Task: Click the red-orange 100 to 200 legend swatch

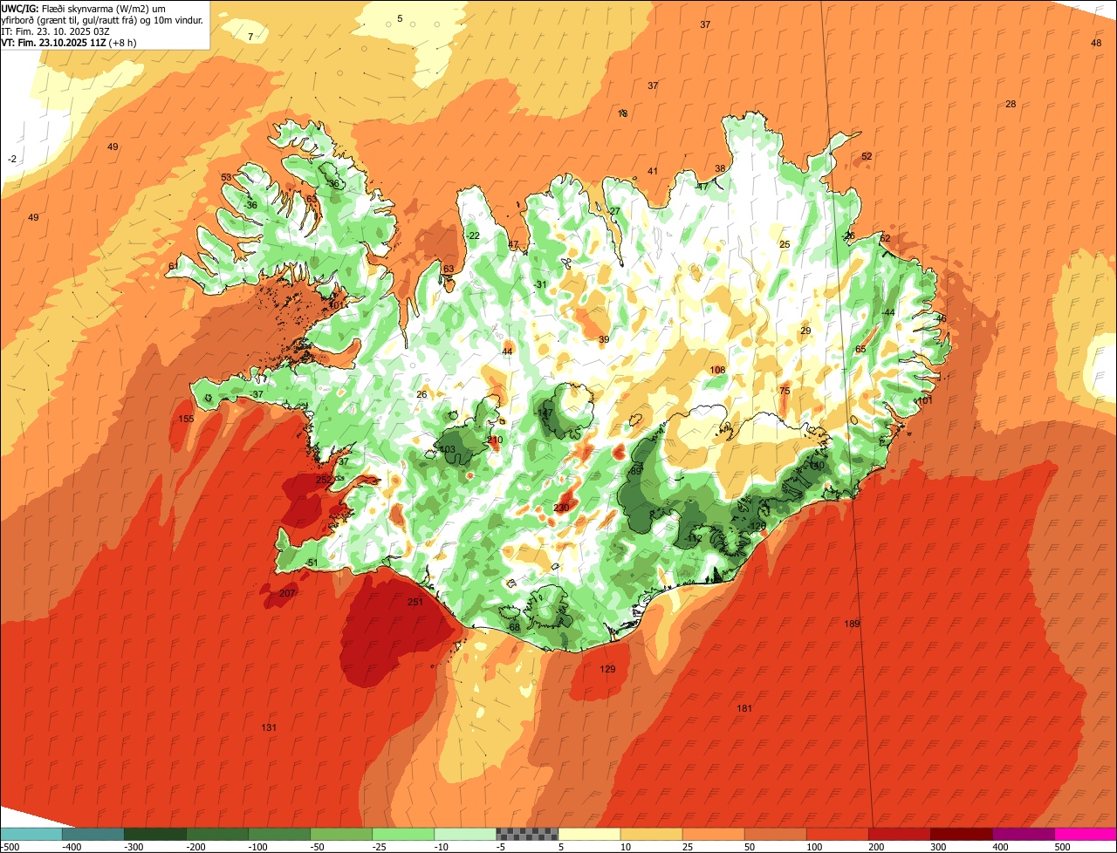Action: tap(837, 834)
